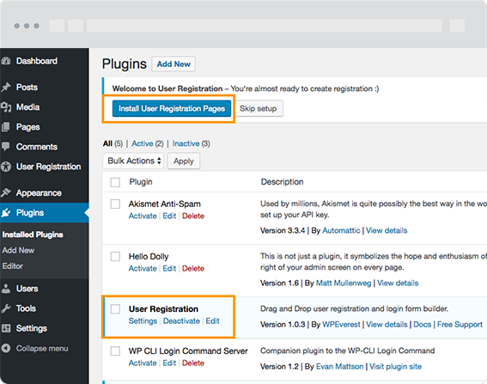This screenshot has width=487, height=384.
Task: Click the Appearance paintbrush icon
Action: pyautogui.click(x=6, y=192)
